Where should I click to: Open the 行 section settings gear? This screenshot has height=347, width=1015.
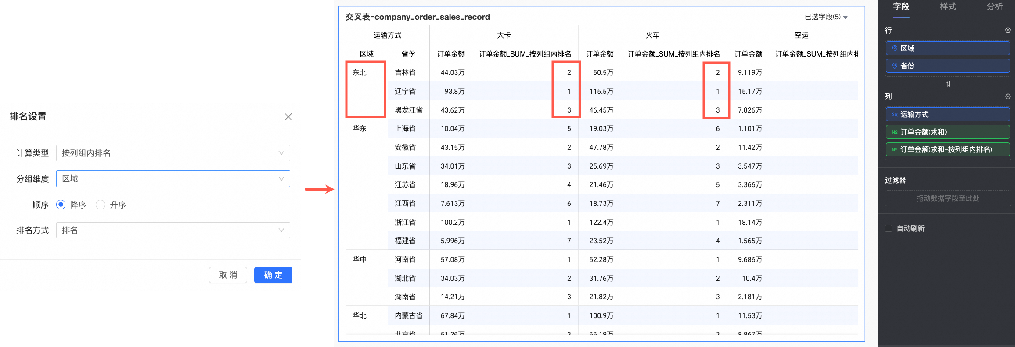1008,30
